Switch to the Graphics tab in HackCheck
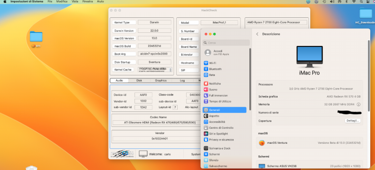This screenshot has width=375, height=170. tap(161, 81)
